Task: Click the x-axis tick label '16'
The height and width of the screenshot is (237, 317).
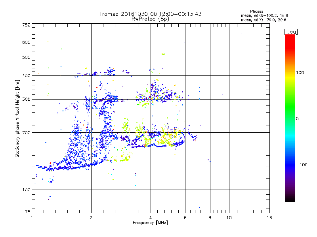Action: click(x=269, y=218)
